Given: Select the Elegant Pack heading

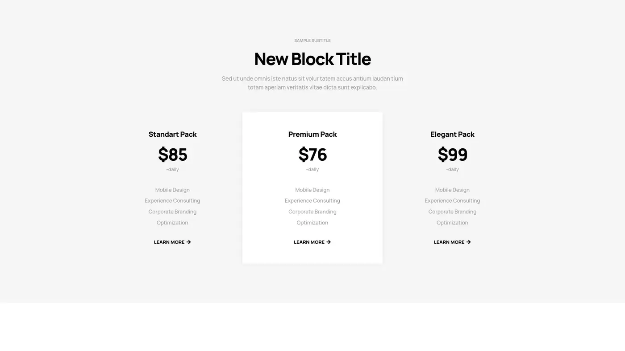Looking at the screenshot, I should (x=452, y=134).
